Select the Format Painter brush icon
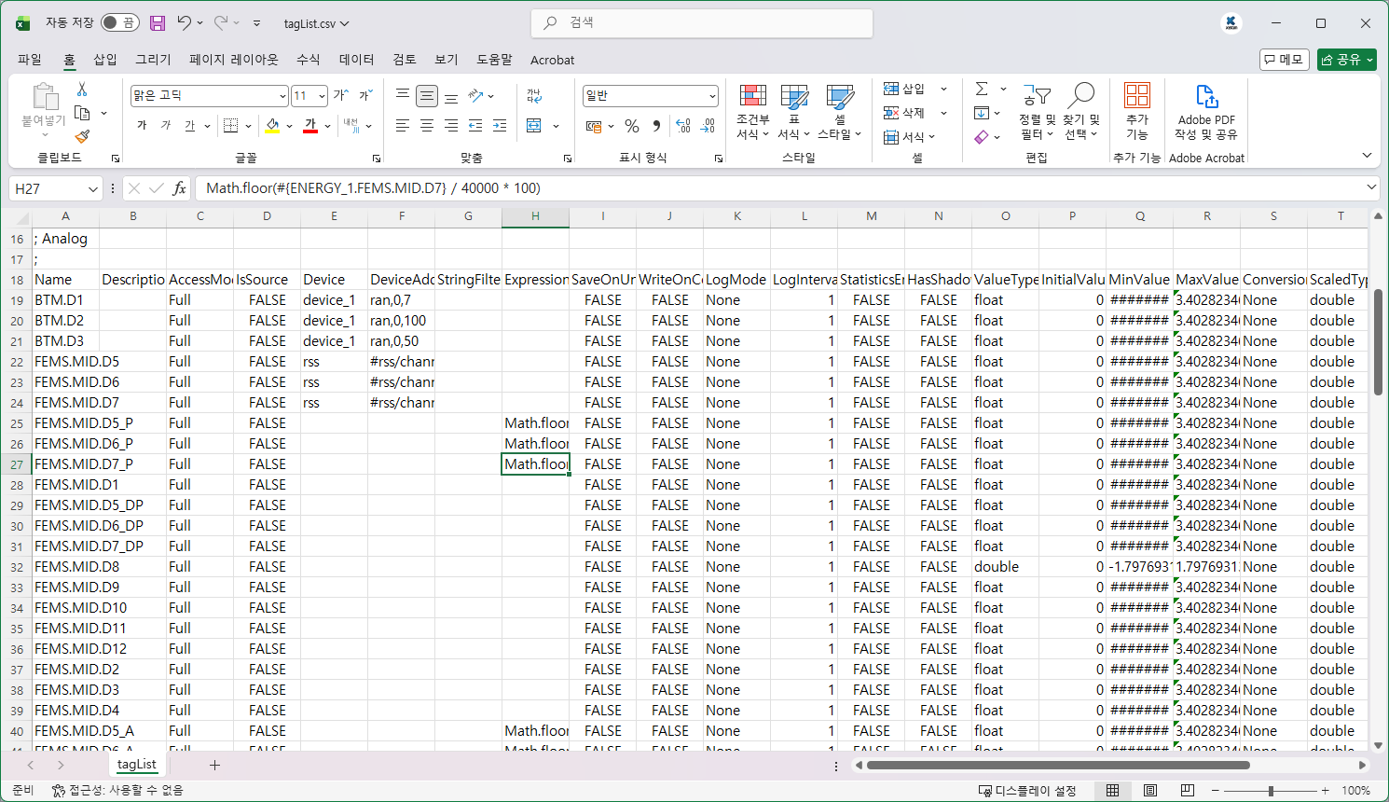 coord(82,136)
